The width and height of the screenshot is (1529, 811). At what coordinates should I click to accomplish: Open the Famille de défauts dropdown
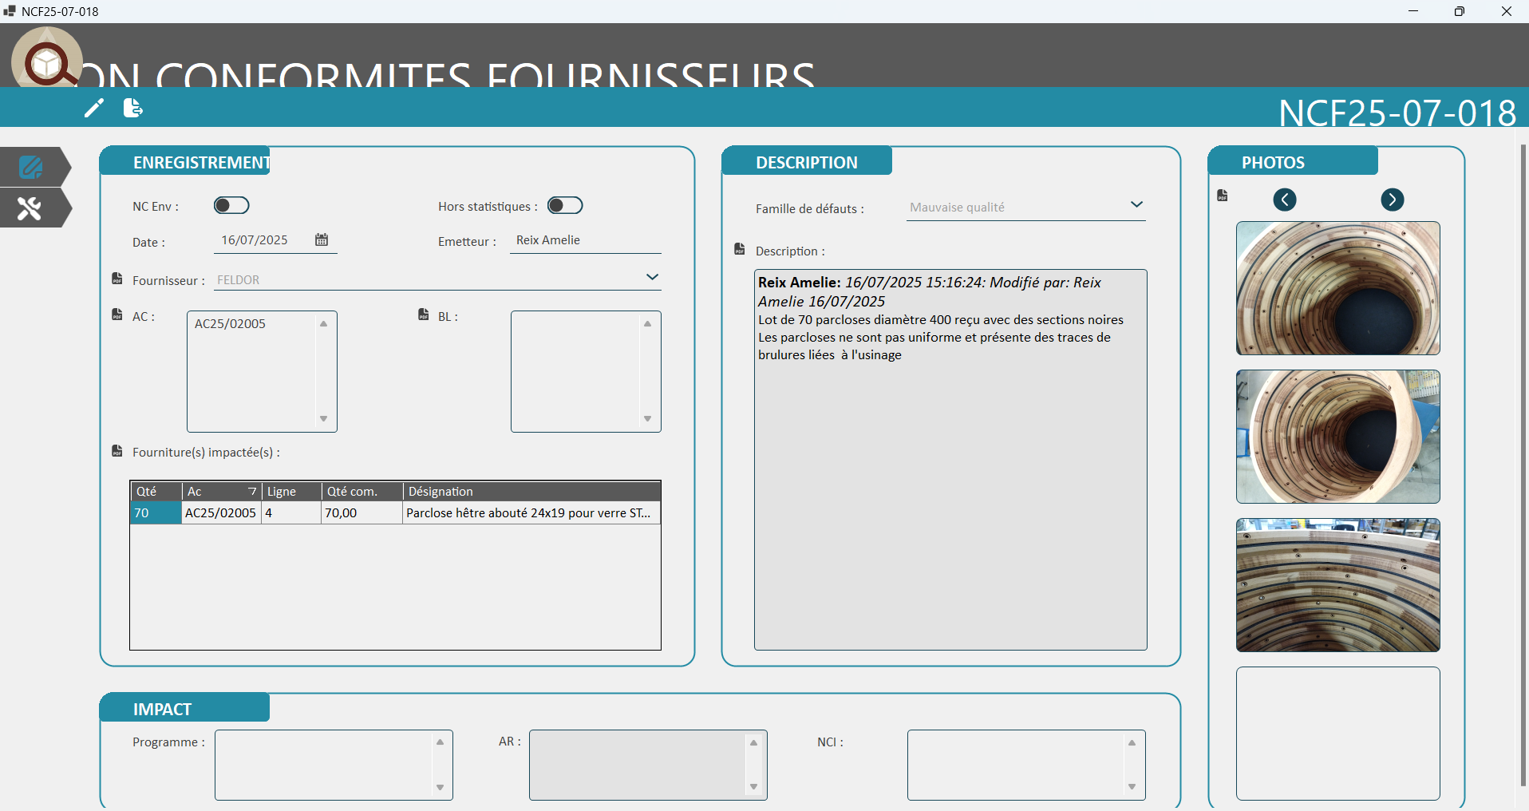point(1136,204)
